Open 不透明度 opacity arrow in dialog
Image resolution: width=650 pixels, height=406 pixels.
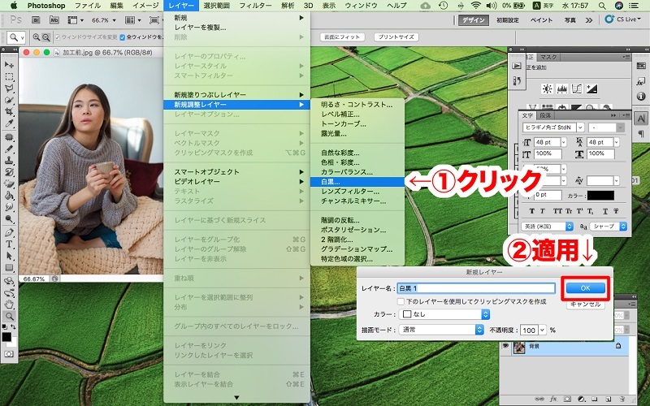(x=542, y=330)
